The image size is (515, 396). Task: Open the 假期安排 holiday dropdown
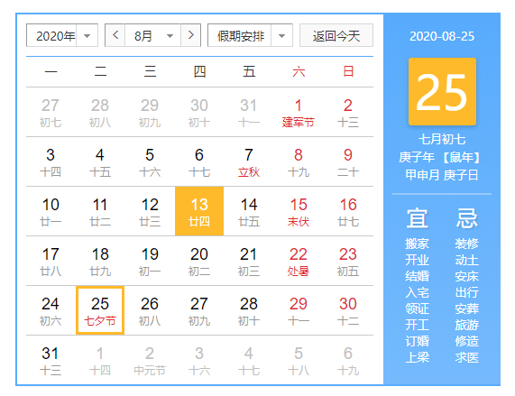pos(250,35)
